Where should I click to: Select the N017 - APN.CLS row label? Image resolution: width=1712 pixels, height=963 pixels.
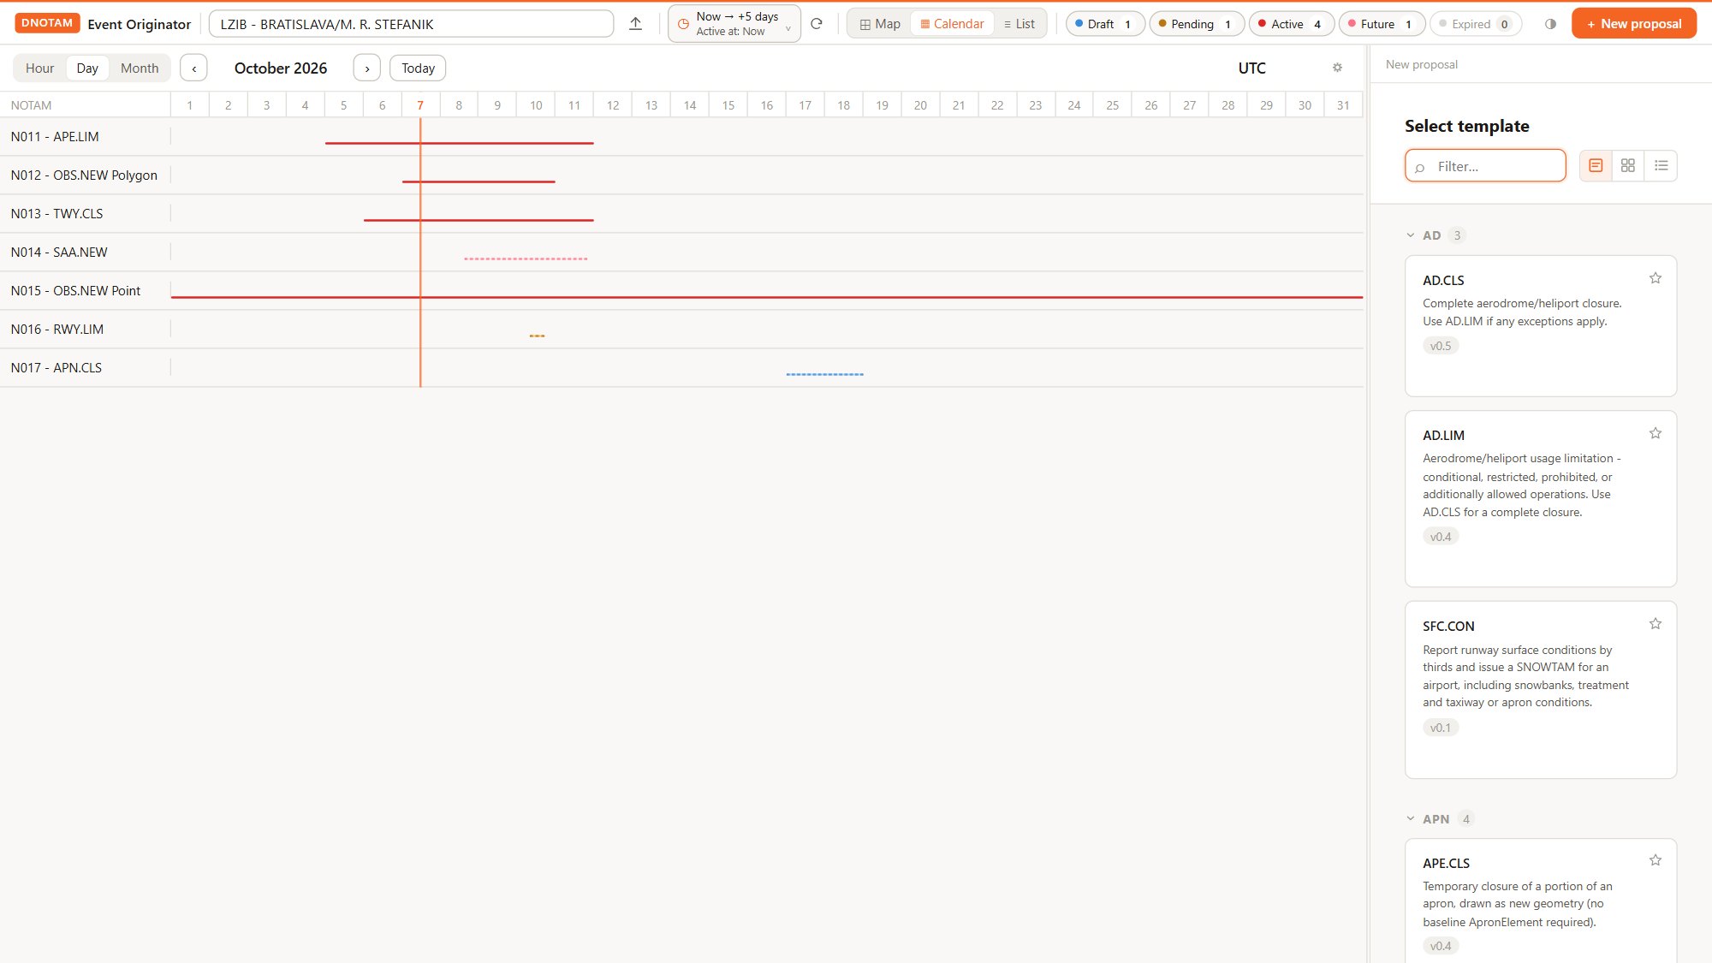pyautogui.click(x=56, y=368)
